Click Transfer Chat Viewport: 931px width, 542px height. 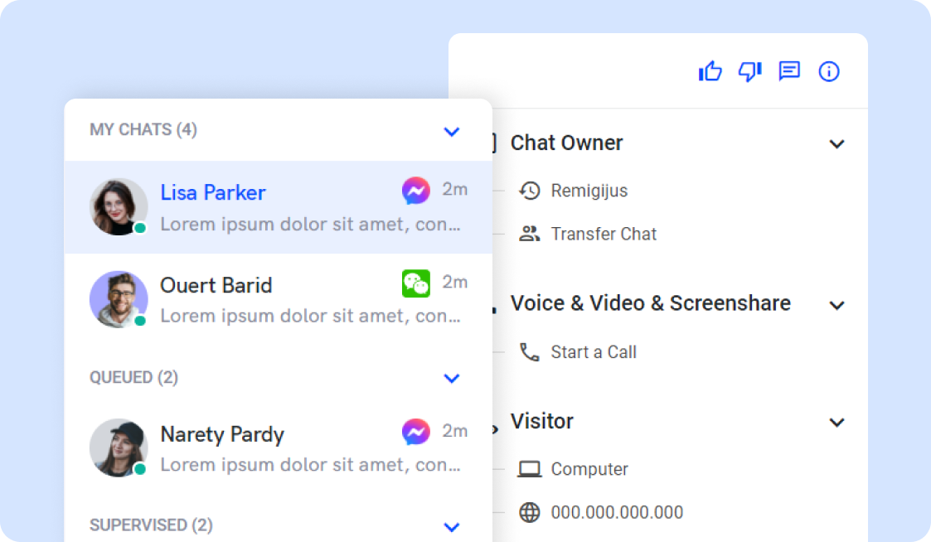tap(603, 234)
